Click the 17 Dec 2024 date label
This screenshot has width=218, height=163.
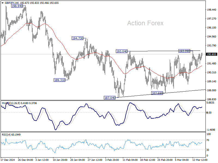[8, 160]
